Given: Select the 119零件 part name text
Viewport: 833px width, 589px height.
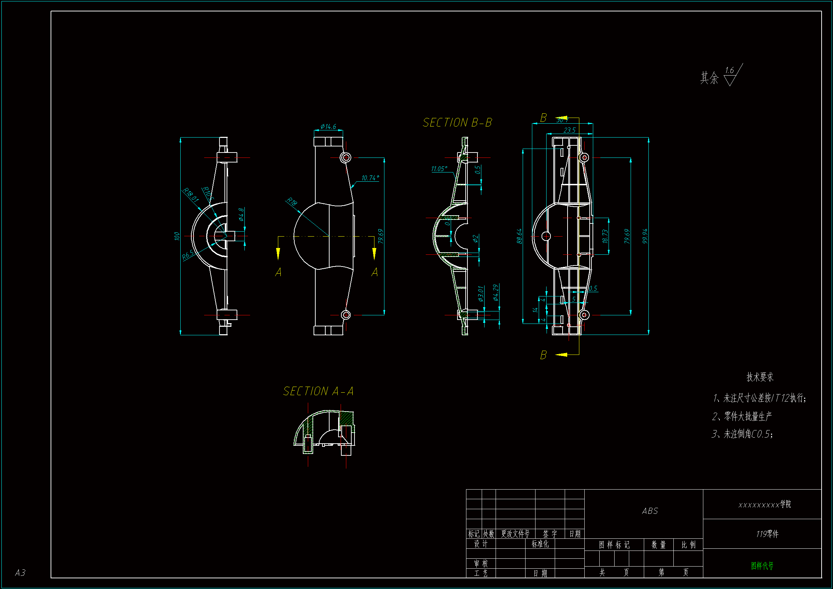Looking at the screenshot, I should (x=767, y=534).
